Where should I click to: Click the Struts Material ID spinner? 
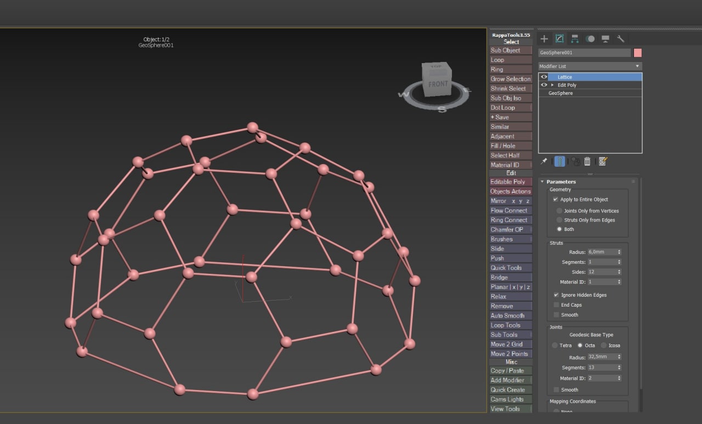pos(619,282)
